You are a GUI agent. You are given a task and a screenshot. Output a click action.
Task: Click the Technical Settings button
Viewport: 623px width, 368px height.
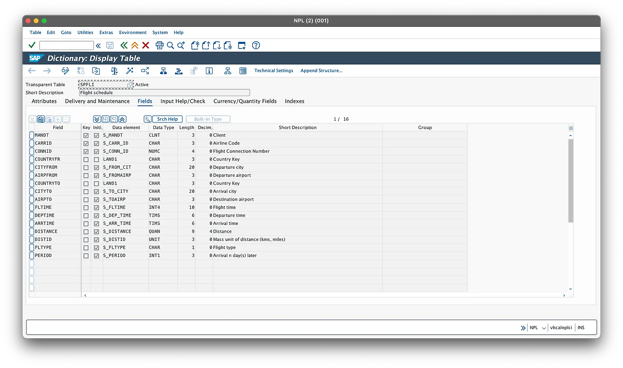(274, 71)
